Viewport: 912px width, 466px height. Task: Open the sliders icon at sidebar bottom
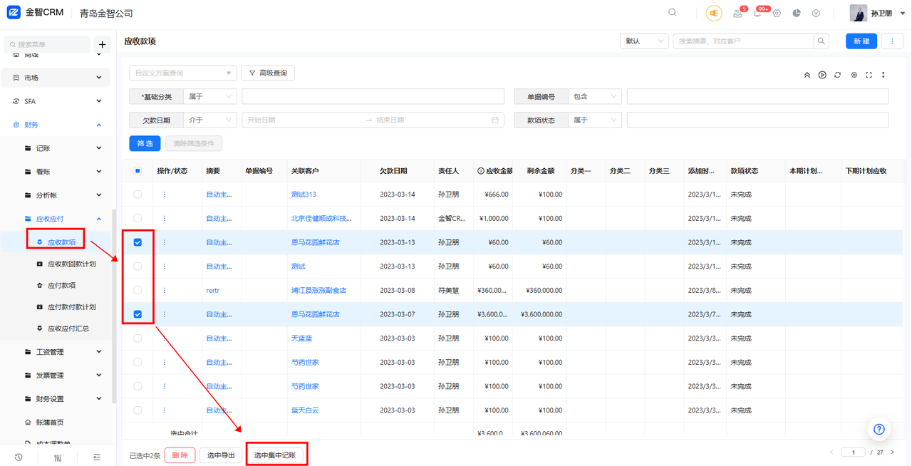tap(58, 457)
